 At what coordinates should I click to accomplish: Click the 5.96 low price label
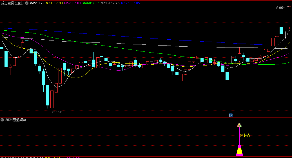click(x=59, y=112)
